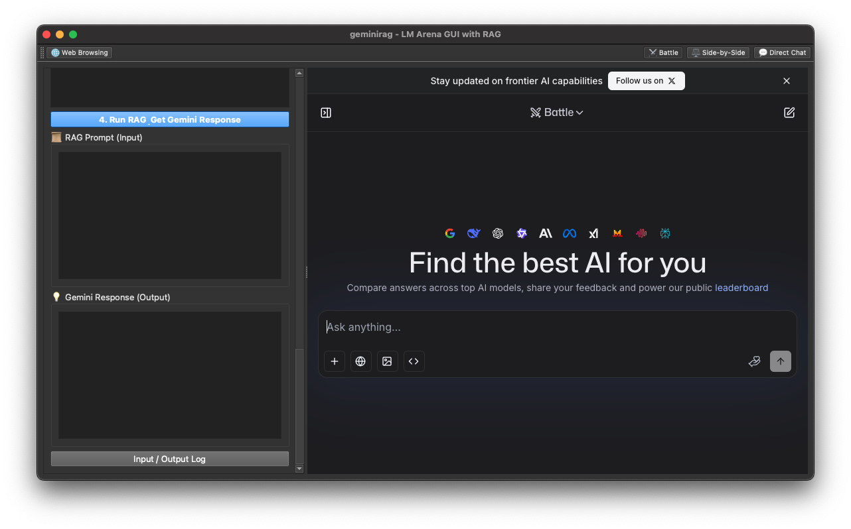Send message with up-arrow button
Screen dimensions: 851x529
click(781, 361)
